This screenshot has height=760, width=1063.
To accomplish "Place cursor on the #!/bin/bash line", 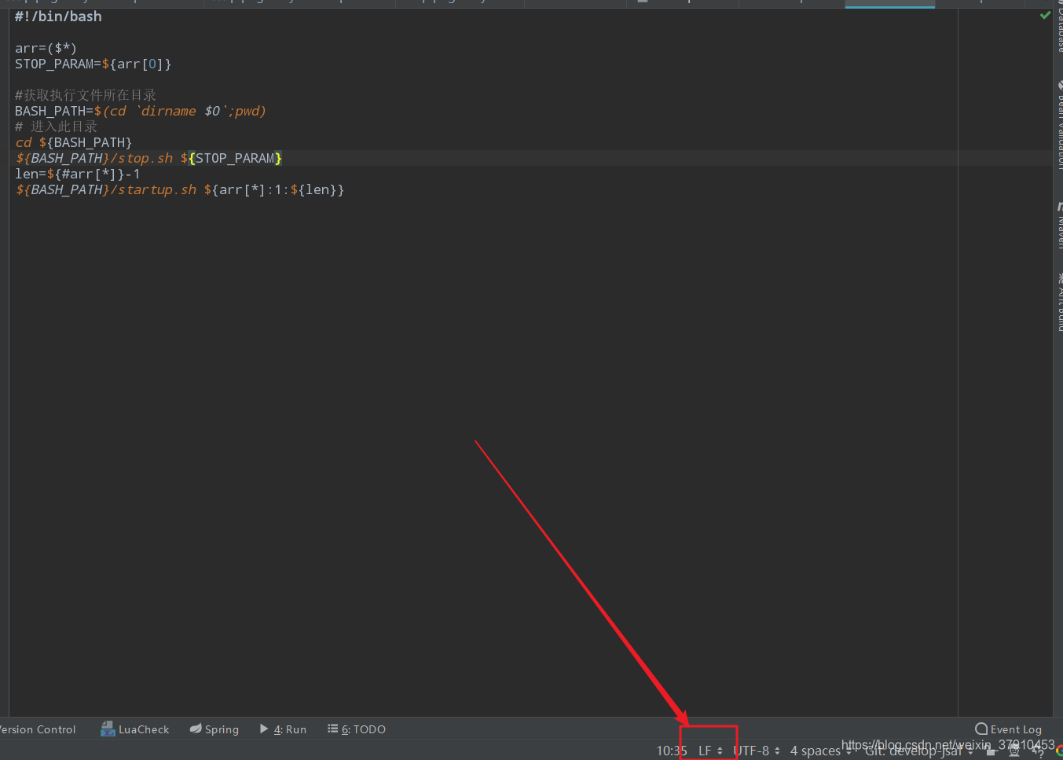I will click(x=58, y=17).
